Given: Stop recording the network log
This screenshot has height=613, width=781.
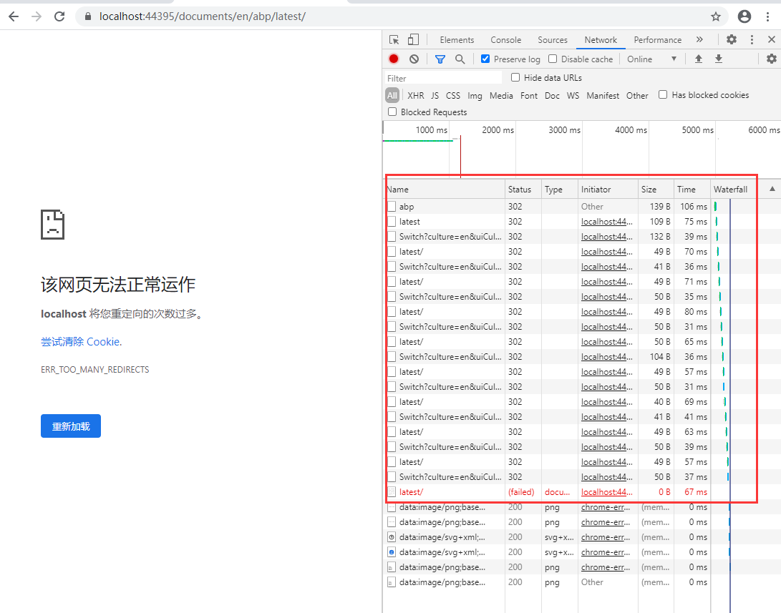Looking at the screenshot, I should pos(394,59).
